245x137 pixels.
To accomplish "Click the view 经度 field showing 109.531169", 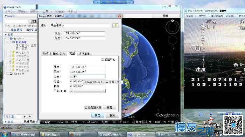I will pos(87,72).
